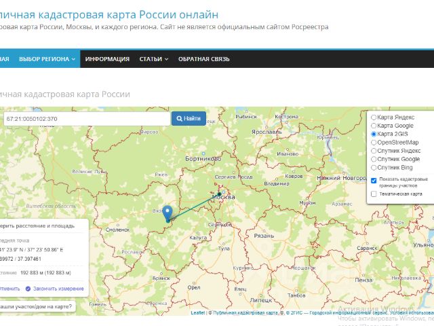
Task: Open Обратная связь menu item
Action: [x=203, y=59]
